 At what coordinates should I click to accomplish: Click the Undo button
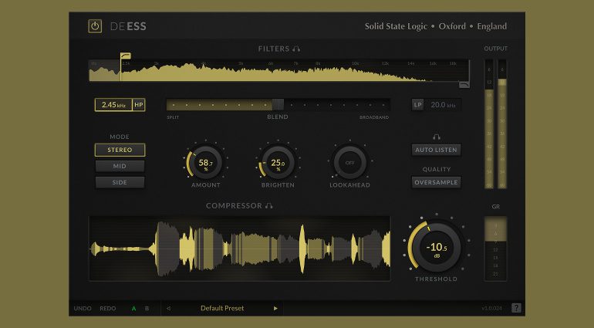click(x=83, y=308)
